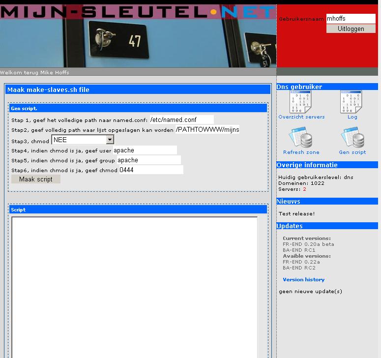Expand the chmod NEE dropdown arrow
381x358 pixels.
click(x=110, y=140)
